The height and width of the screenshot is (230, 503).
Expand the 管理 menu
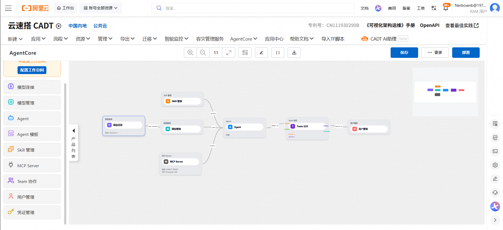tap(105, 39)
